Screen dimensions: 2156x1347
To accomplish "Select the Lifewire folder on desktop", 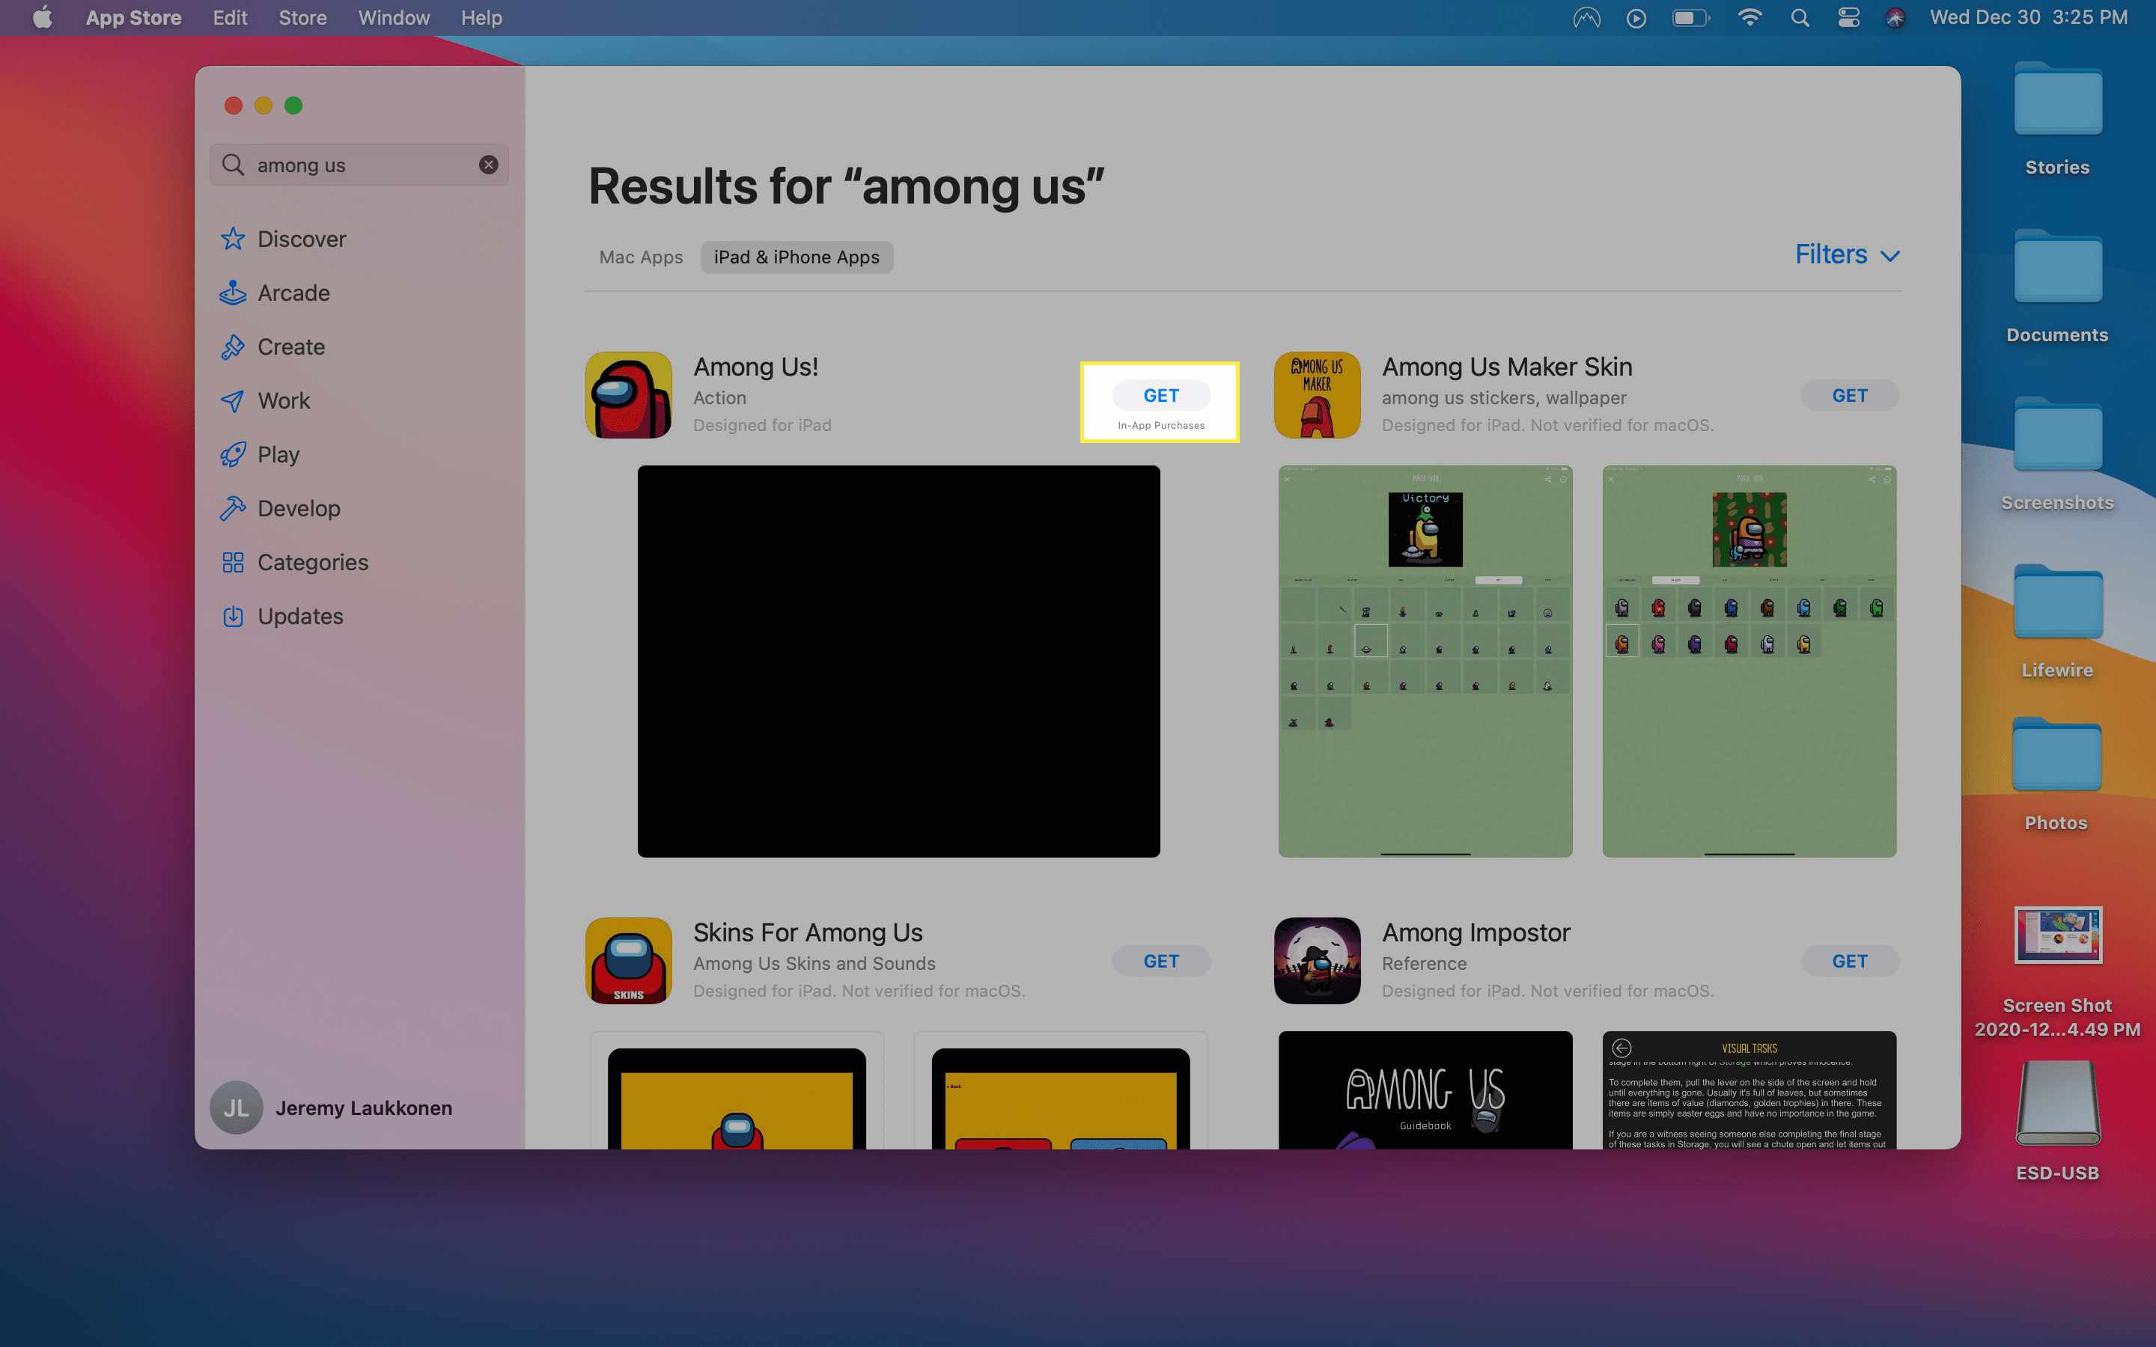I will click(x=2057, y=622).
